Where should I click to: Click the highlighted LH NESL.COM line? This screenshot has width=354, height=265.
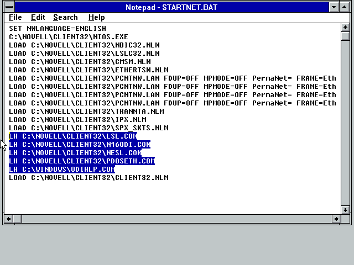75,153
